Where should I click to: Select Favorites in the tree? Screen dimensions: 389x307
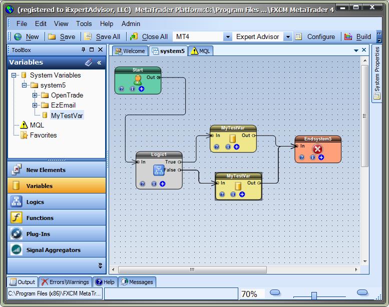click(x=43, y=135)
